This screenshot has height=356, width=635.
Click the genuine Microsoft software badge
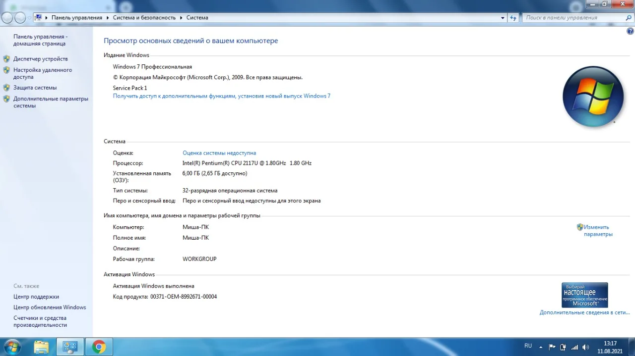tap(585, 295)
